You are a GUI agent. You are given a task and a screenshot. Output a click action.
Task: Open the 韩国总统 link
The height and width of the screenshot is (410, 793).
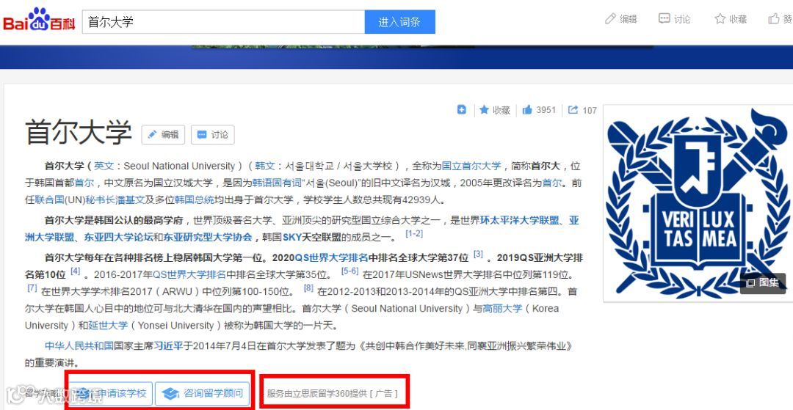195,199
